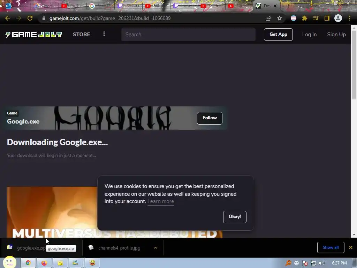Viewport: 357px width, 268px height.
Task: Open Chrome from the taskbar
Action: pos(28,263)
